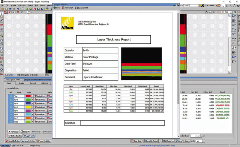Click the New Layer button
The image size is (240, 147).
[x=13, y=132]
